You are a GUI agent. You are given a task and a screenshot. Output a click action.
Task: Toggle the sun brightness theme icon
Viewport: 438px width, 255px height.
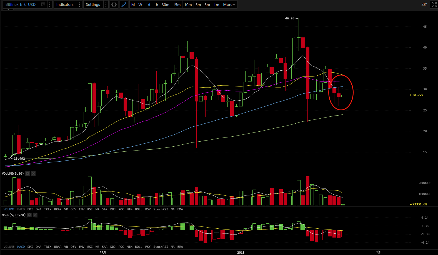[x=114, y=5]
